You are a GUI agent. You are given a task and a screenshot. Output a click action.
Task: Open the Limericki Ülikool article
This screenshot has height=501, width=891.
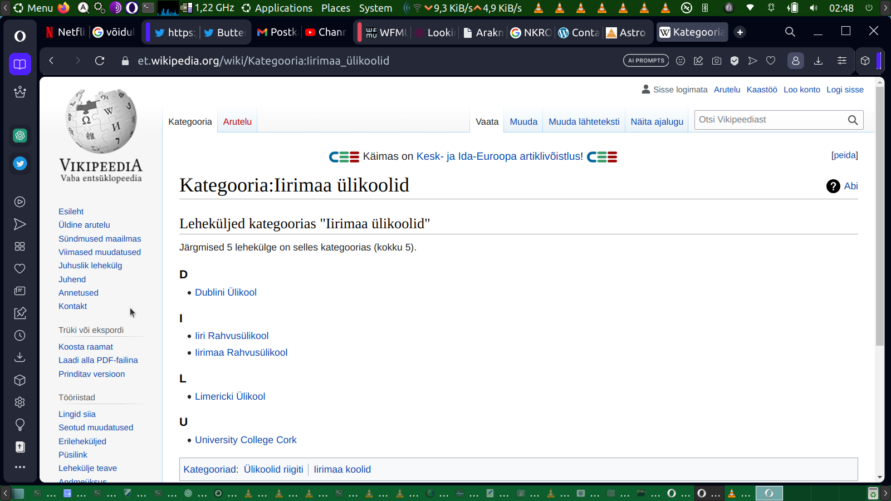(230, 396)
